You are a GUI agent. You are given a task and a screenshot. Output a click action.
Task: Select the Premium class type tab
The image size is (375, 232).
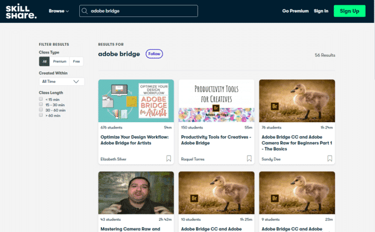[x=59, y=62]
